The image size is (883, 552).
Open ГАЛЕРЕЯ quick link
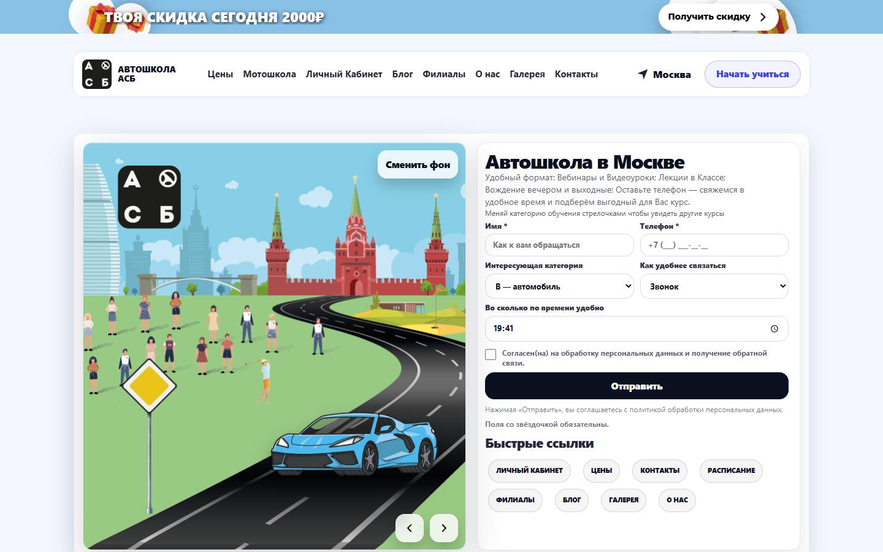click(624, 500)
